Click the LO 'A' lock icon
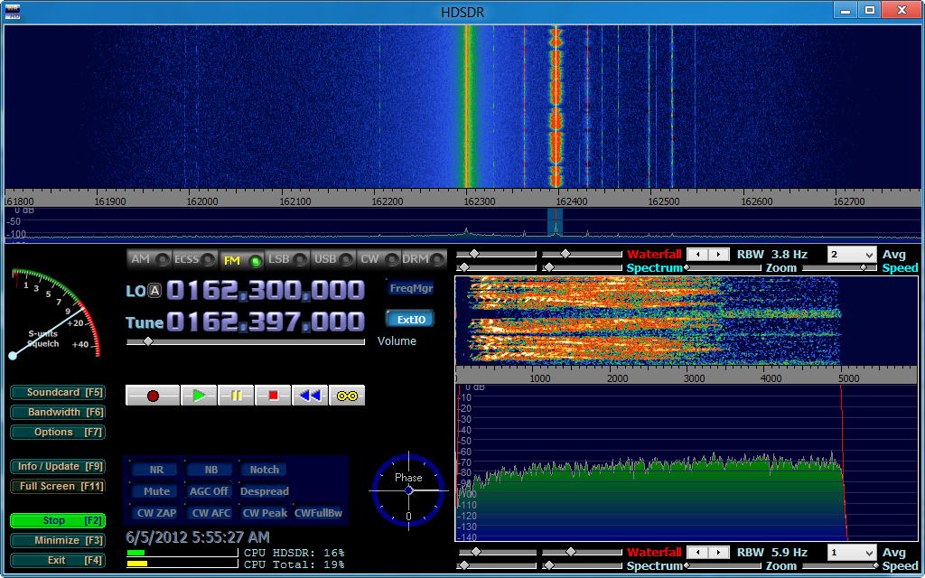The image size is (925, 578). pos(154,290)
